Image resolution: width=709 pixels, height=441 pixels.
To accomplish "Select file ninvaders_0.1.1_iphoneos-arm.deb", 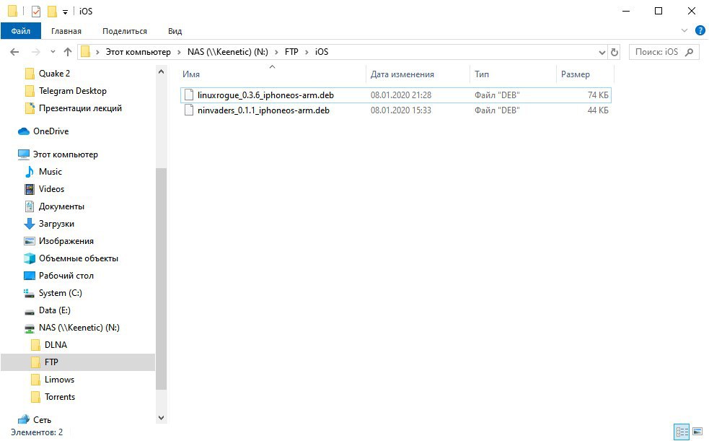I will (396, 110).
